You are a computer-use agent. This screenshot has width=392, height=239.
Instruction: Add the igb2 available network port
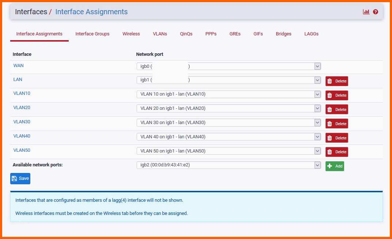(335, 166)
